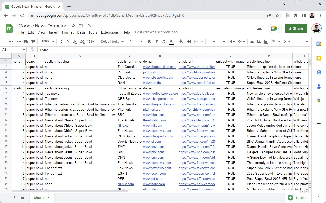This screenshot has width=326, height=203.
Task: Open the Insert menu
Action: pyautogui.click(x=54, y=32)
